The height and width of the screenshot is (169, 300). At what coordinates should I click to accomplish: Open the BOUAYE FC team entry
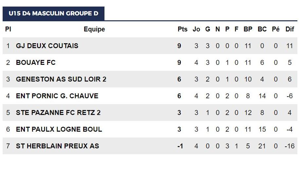[36, 63]
